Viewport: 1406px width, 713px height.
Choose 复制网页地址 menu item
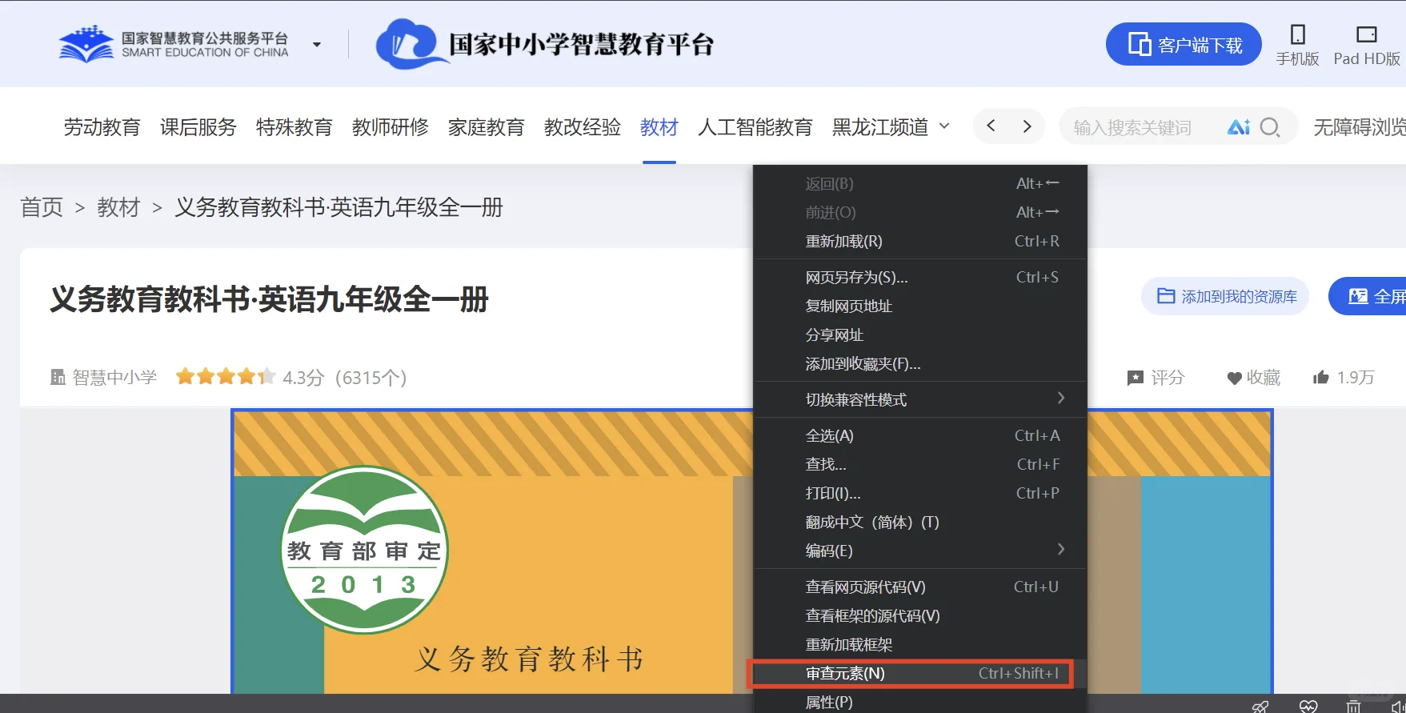coord(920,306)
